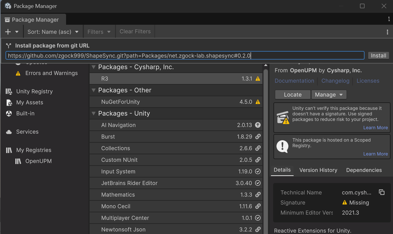This screenshot has width=393, height=234.
Task: Collapse Packages - Cysharp, Inc. group
Action: pos(93,67)
